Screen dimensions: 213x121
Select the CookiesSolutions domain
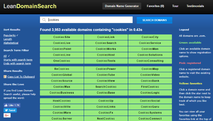point(150,55)
